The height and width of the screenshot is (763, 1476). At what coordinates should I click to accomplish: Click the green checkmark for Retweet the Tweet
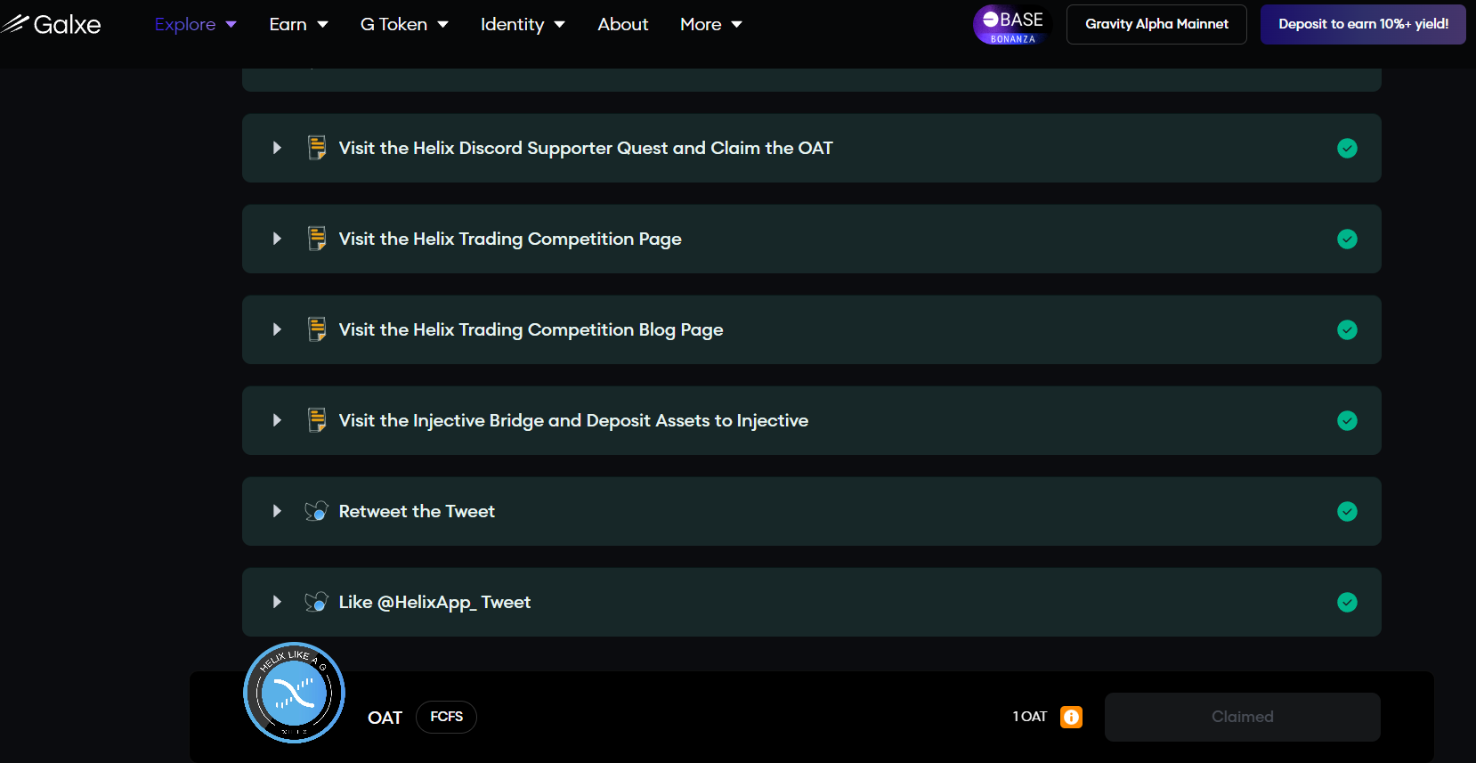[x=1347, y=511]
